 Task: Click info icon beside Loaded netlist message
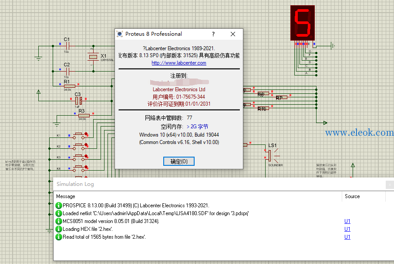(58, 213)
